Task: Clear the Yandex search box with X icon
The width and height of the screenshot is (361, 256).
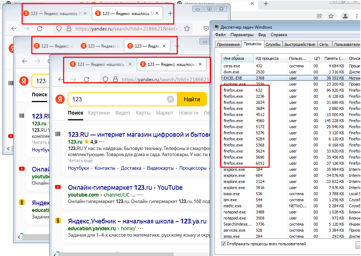Action: pos(170,99)
